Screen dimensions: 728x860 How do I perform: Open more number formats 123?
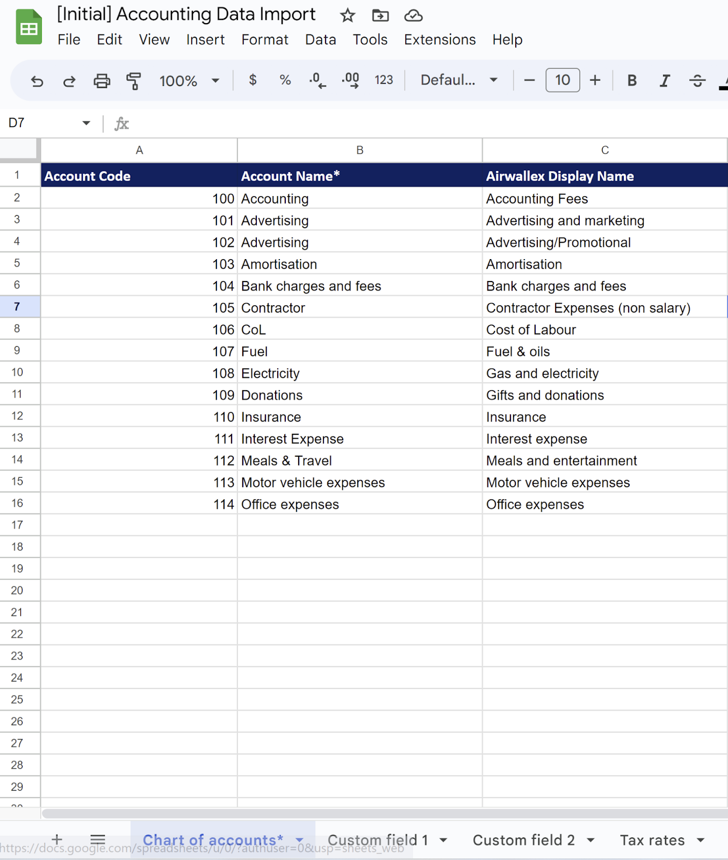pyautogui.click(x=384, y=80)
